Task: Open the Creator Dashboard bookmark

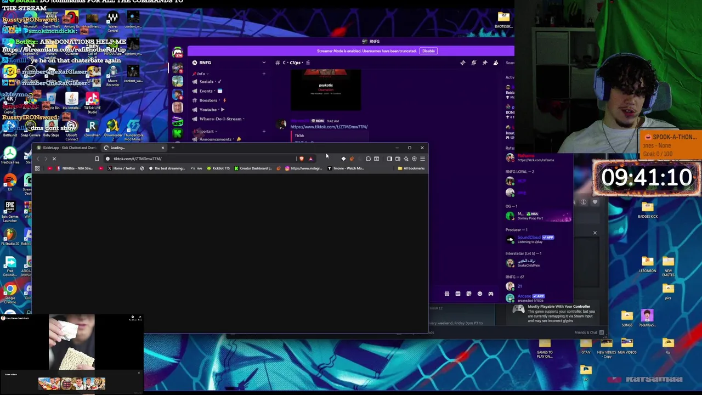Action: (x=253, y=168)
